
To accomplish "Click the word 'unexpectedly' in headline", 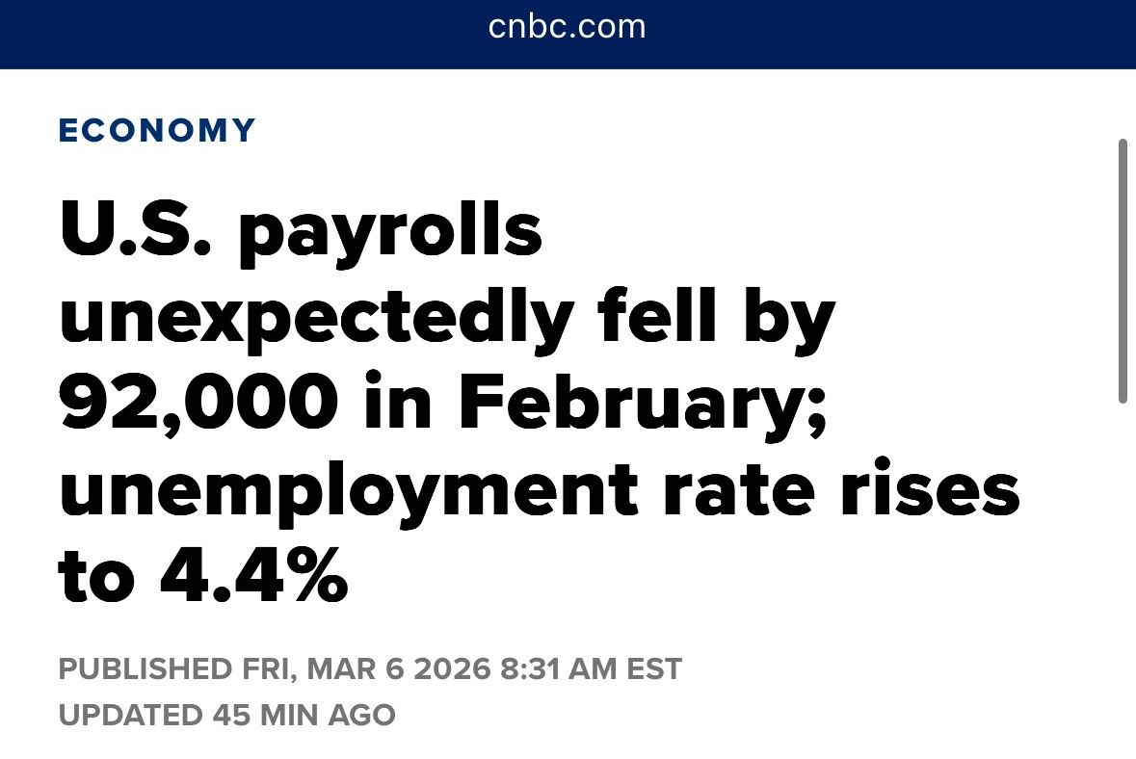I will point(317,319).
